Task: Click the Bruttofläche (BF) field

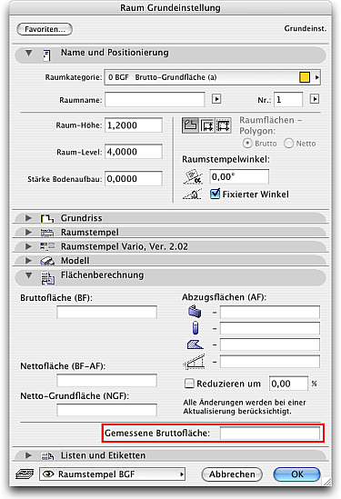Action: 106,312
